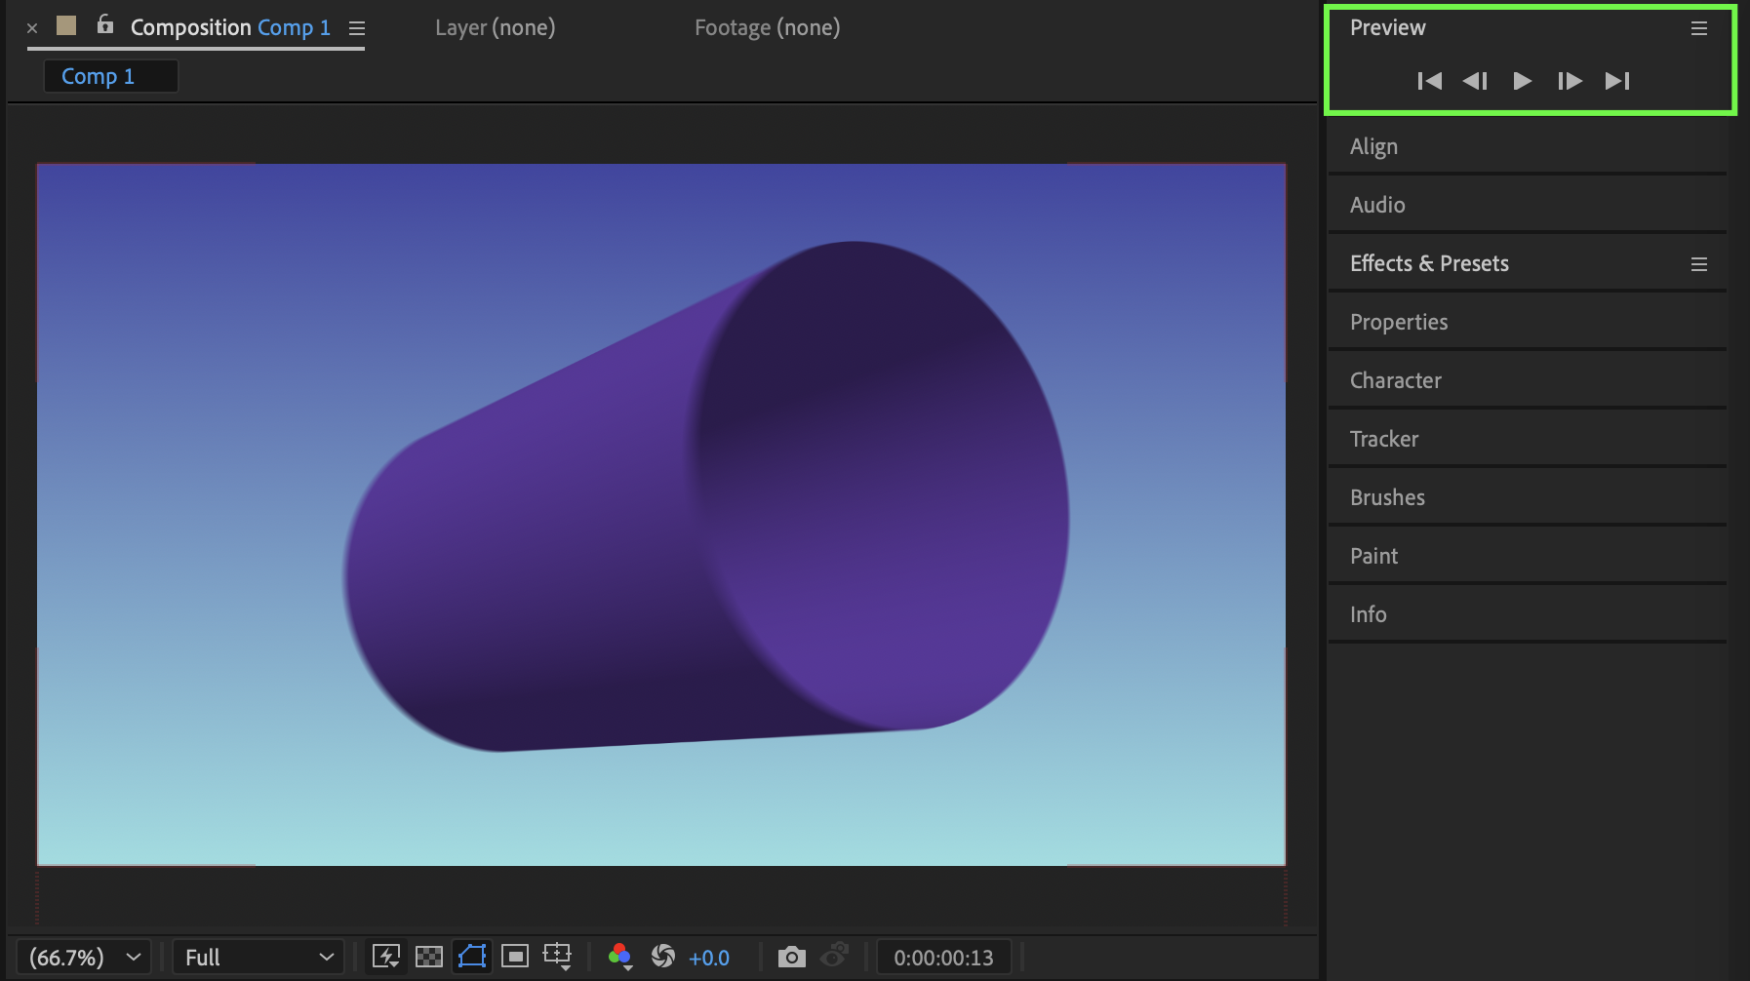The image size is (1750, 981).
Task: Open the 66.7% magnification dropdown
Action: 84,957
